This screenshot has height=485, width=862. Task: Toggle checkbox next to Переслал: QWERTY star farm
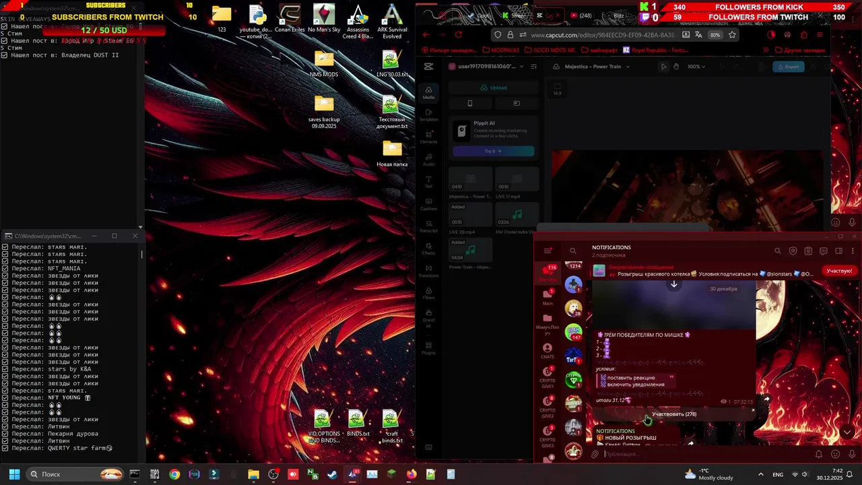(x=5, y=448)
